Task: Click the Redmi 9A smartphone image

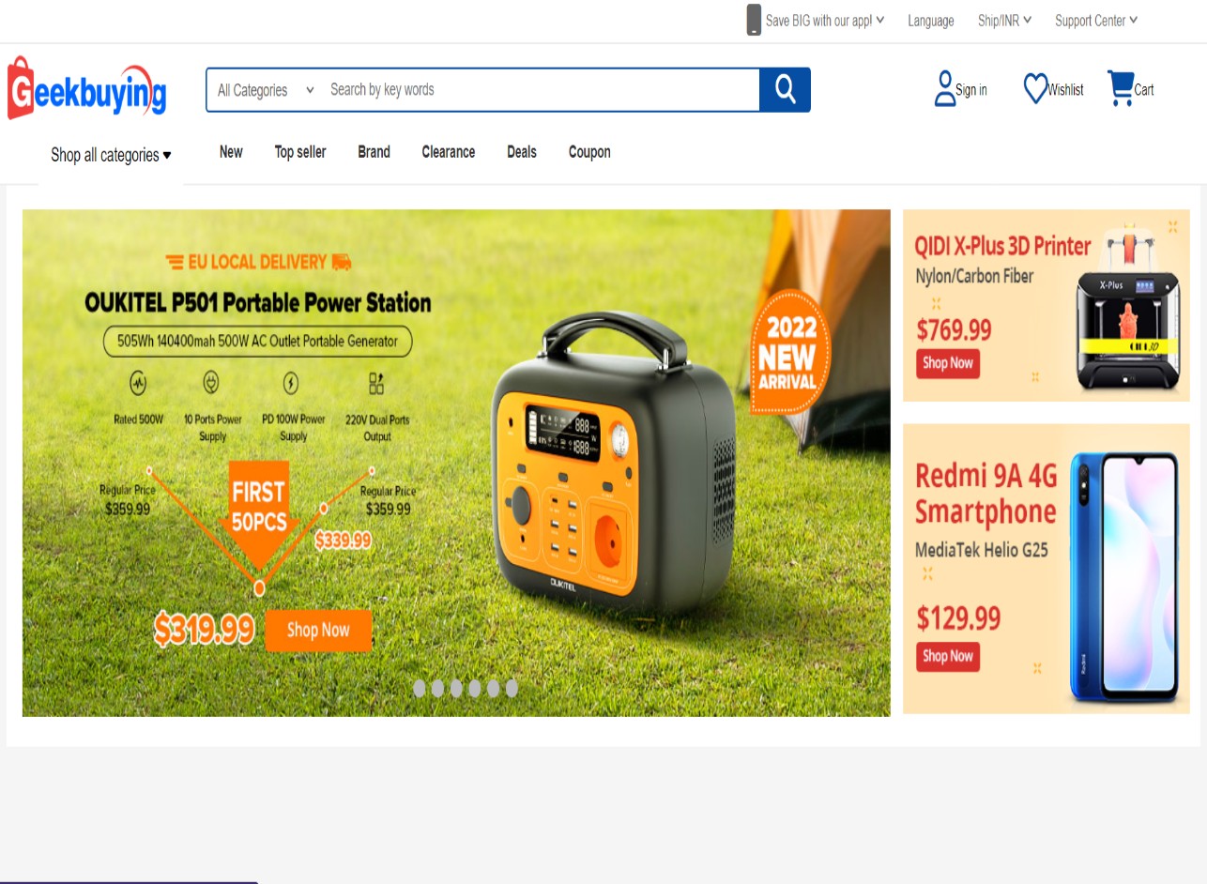Action: point(1123,576)
